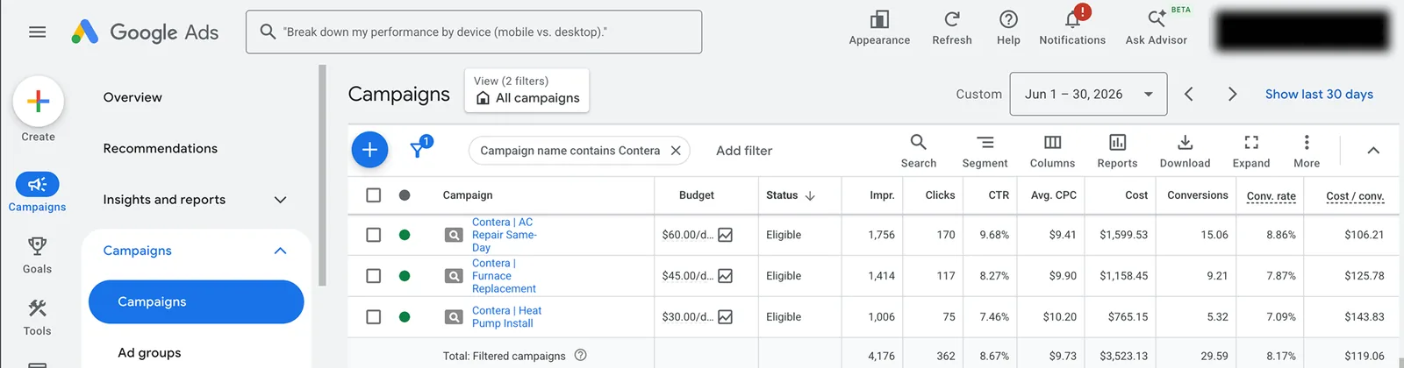
Task: Open the budget chart icon for Heat Pump Install
Action: point(725,317)
